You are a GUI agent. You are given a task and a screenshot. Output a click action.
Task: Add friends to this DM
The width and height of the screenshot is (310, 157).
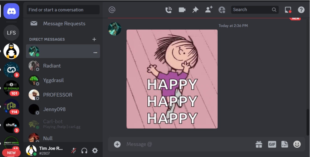pos(209,9)
